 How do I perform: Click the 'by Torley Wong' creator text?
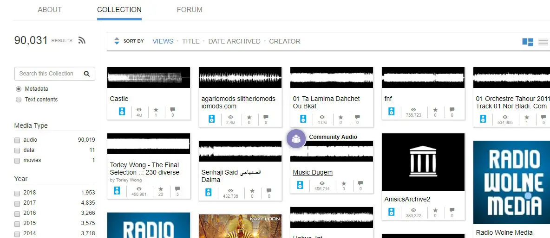(126, 180)
